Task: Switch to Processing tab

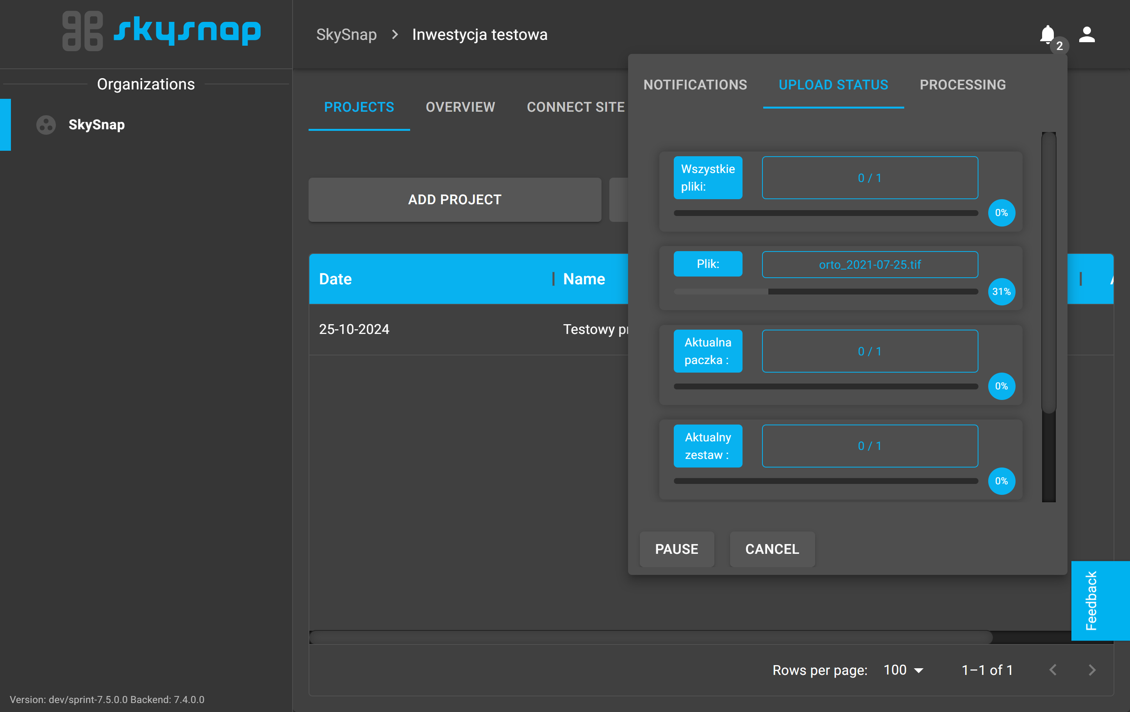Action: pos(962,85)
